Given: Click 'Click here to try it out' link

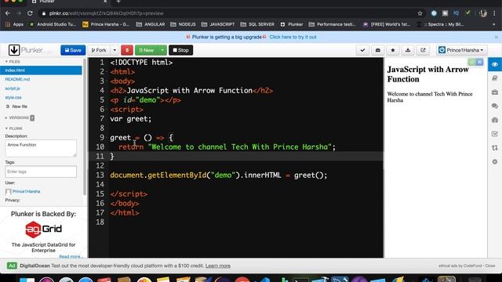Looking at the screenshot, I should (x=293, y=37).
